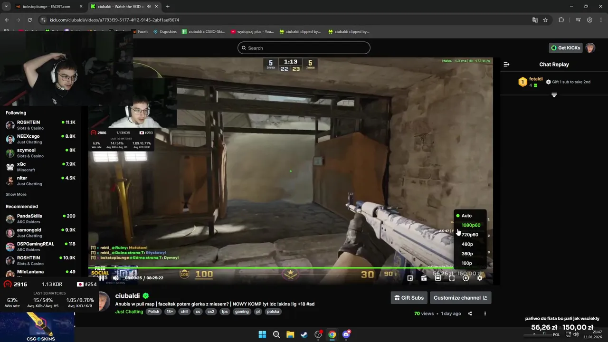The image size is (608, 342).
Task: Open Discord from the taskbar
Action: (x=346, y=334)
